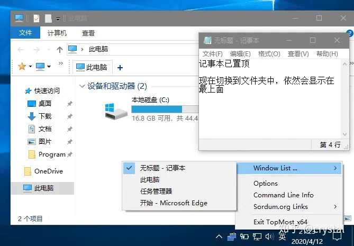Open the Window List submenu
The image size is (354, 246).
click(x=289, y=168)
